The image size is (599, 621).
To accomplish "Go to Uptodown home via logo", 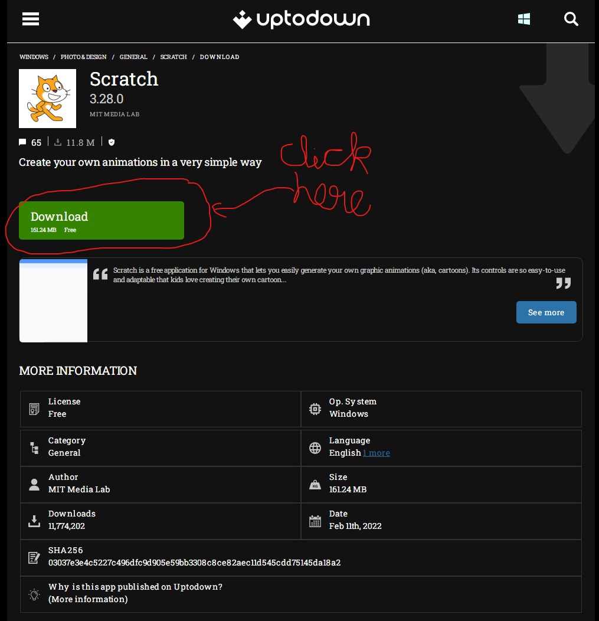I will pos(302,19).
